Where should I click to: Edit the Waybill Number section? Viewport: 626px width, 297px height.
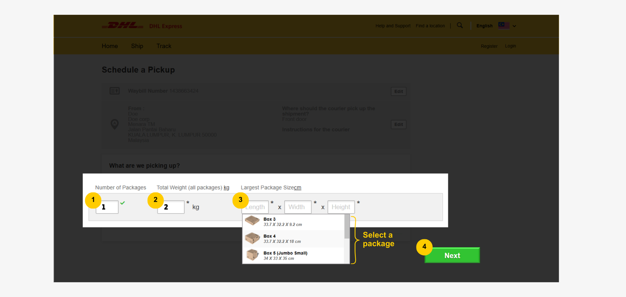pos(398,91)
